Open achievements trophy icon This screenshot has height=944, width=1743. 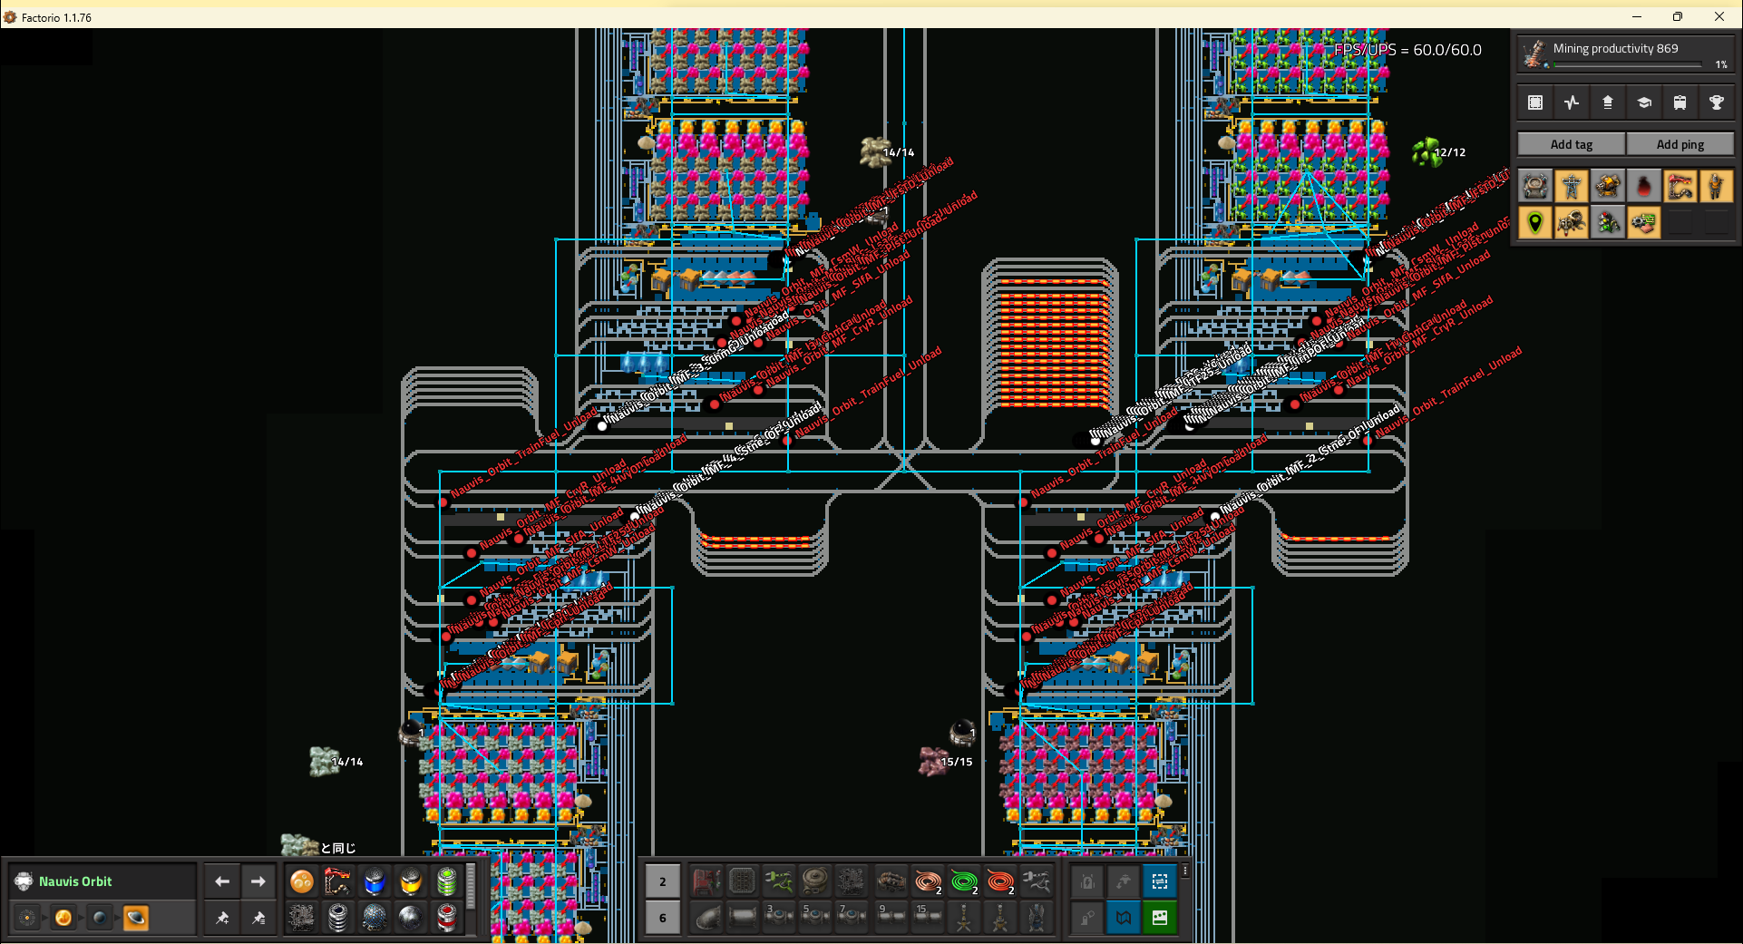tap(1717, 102)
